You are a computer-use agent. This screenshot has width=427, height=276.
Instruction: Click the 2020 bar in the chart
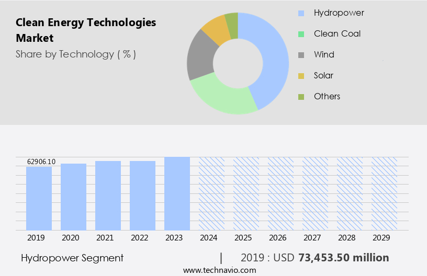coord(74,197)
